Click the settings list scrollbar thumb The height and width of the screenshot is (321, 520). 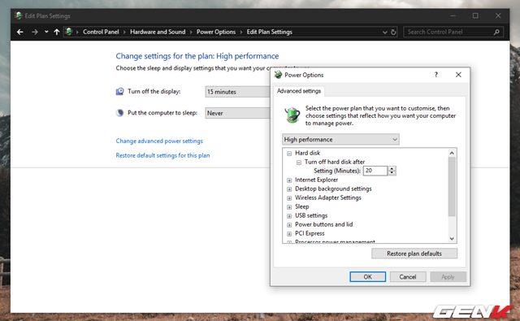pyautogui.click(x=452, y=186)
